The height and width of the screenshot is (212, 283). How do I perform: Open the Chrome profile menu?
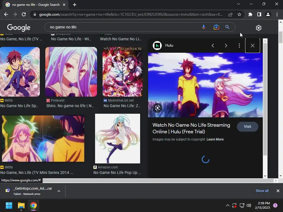[268, 14]
